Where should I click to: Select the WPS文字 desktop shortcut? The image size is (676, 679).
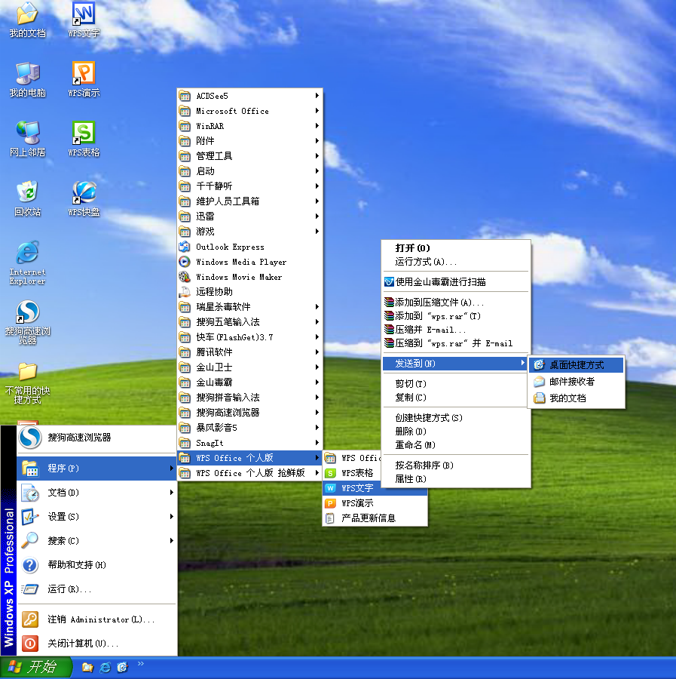click(84, 20)
